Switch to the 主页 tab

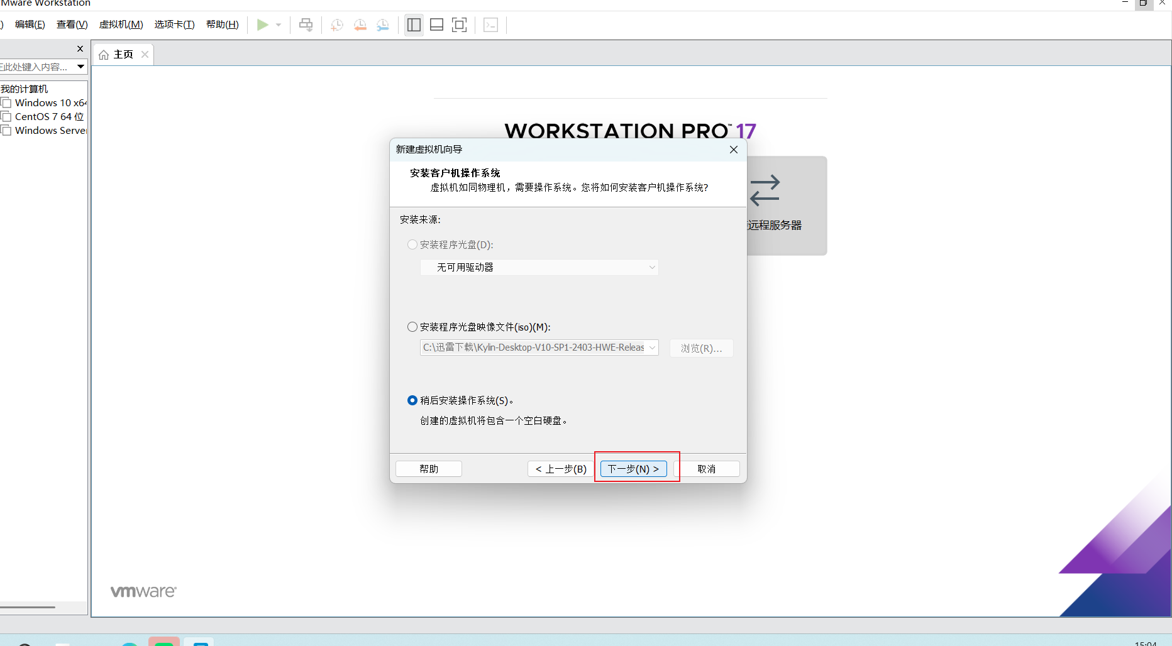[x=123, y=55]
